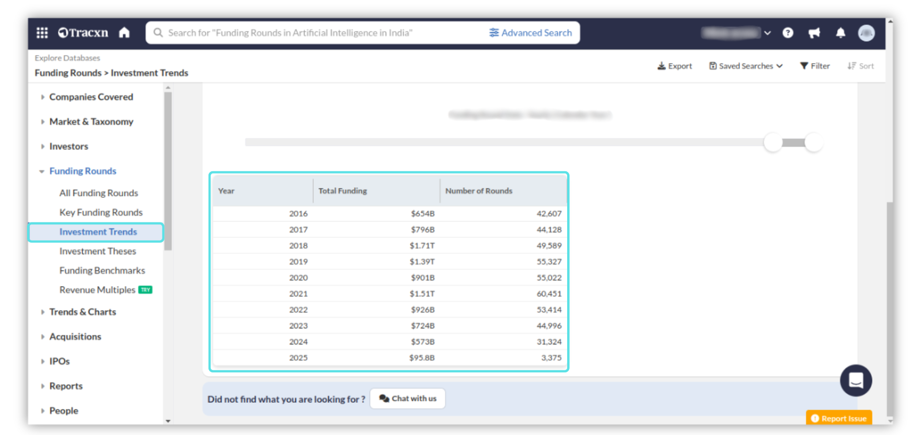Open Funding Benchmarks in sidebar

pyautogui.click(x=102, y=270)
